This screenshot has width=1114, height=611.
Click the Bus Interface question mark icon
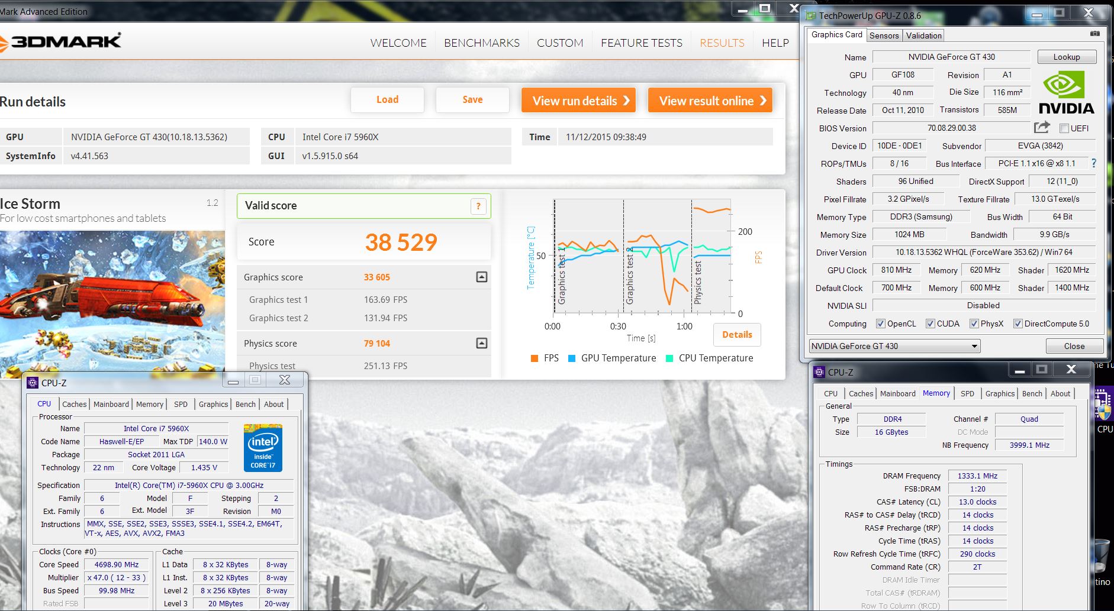1093,163
